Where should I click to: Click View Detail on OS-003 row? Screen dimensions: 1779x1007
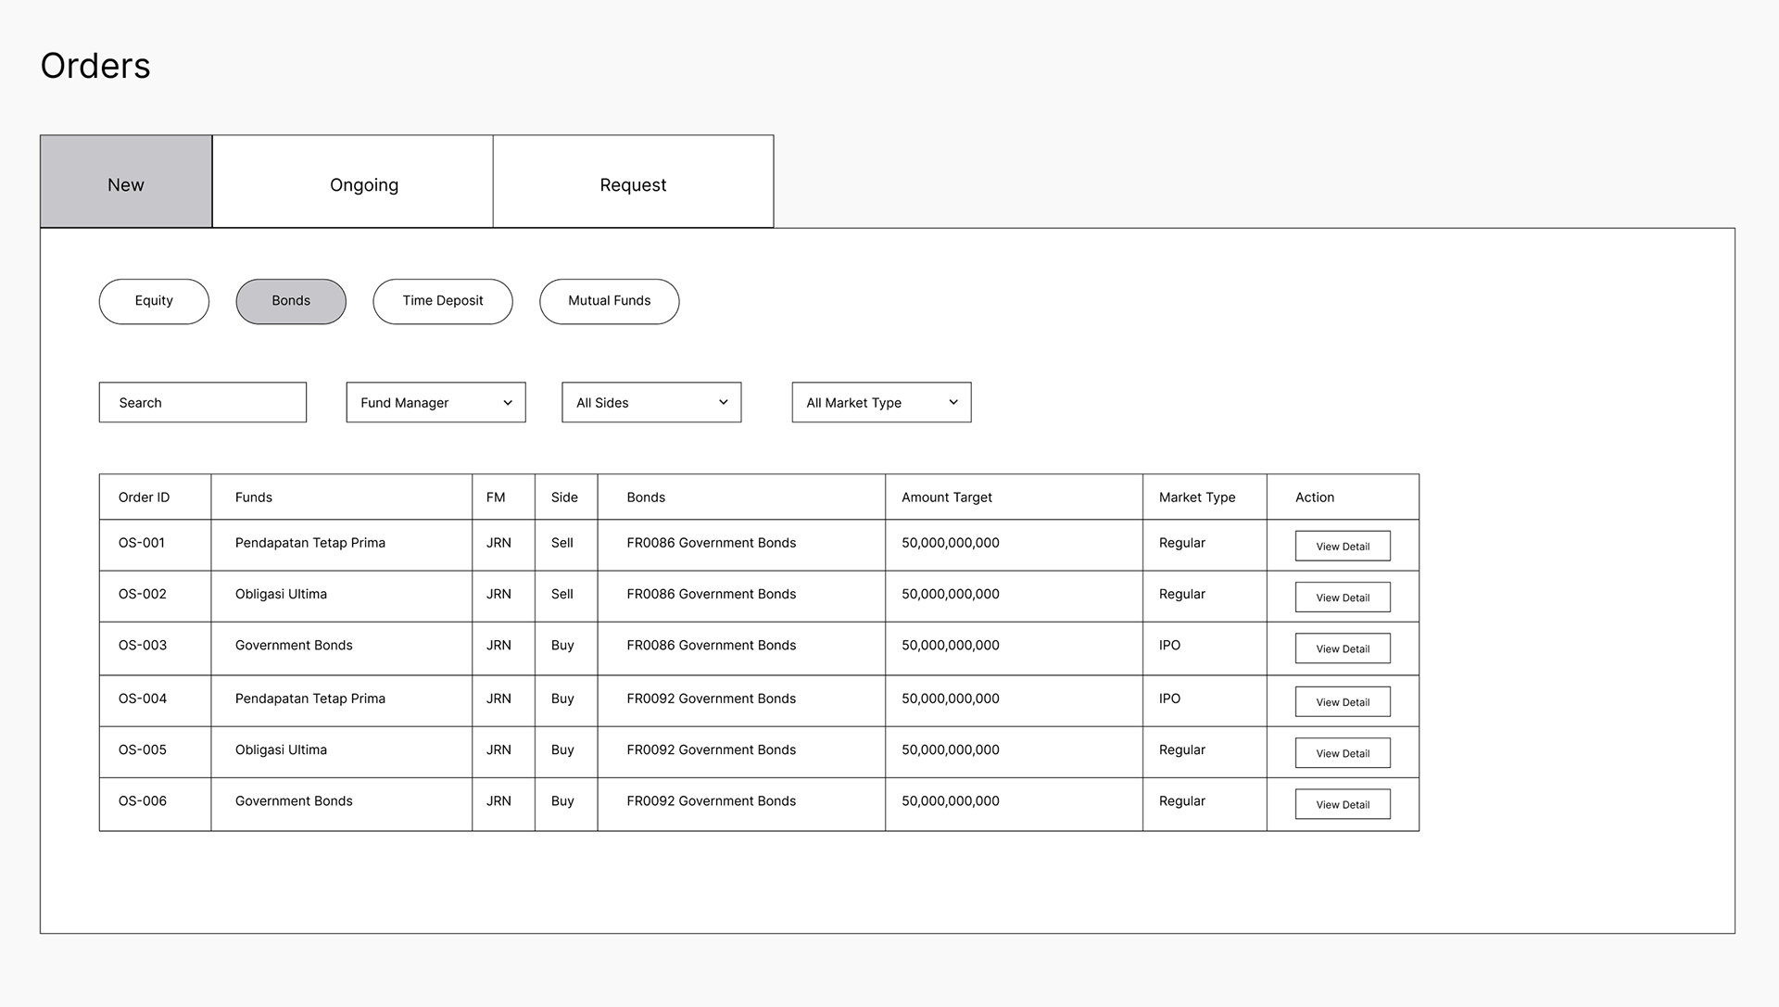click(1342, 648)
